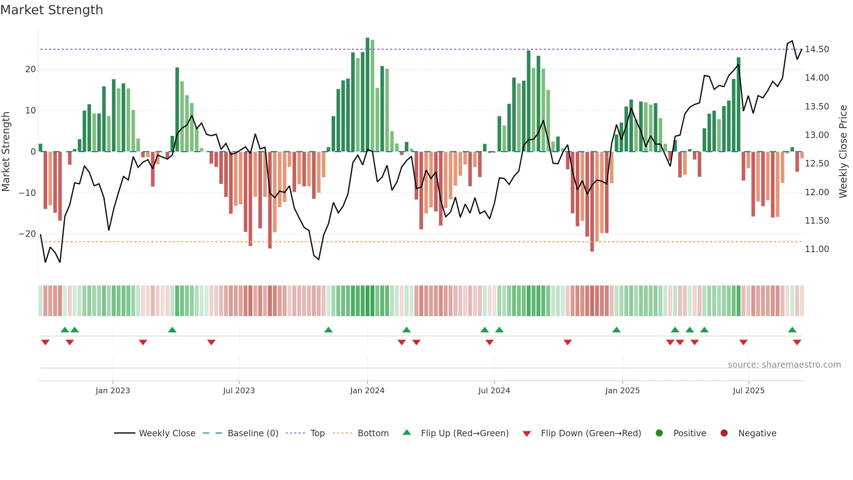Toggle the Positive legend entry
Screen dimensions: 853x480
coord(681,433)
